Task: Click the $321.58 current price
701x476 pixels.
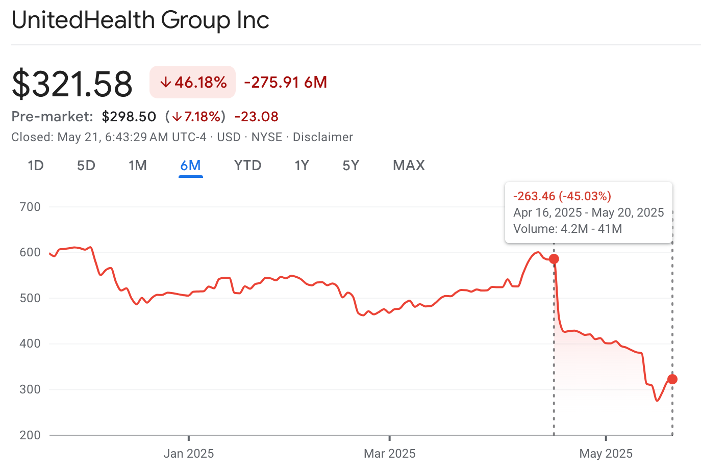Action: (x=72, y=84)
